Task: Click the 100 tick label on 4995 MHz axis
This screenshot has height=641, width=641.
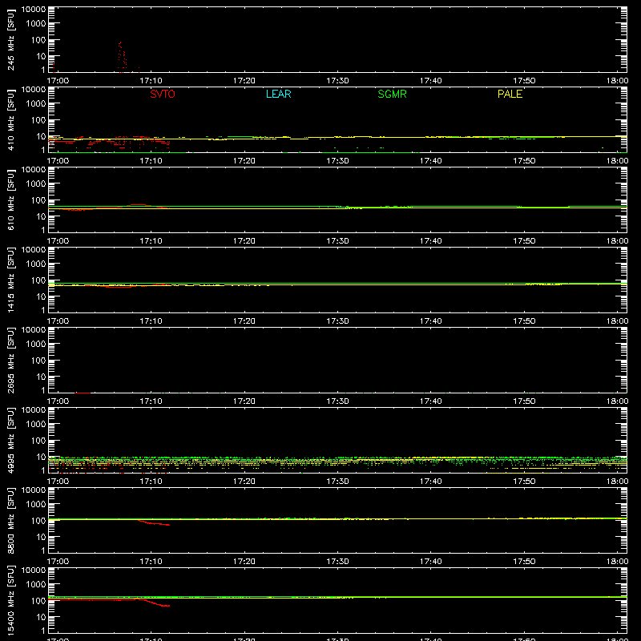Action: pos(37,441)
